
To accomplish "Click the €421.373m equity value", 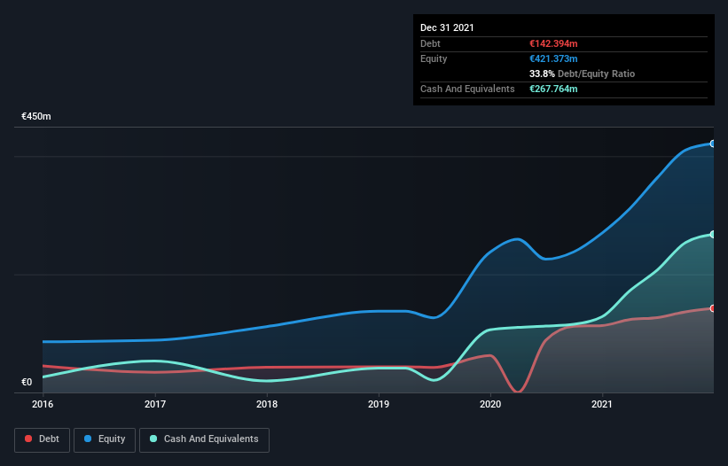I will click(553, 58).
